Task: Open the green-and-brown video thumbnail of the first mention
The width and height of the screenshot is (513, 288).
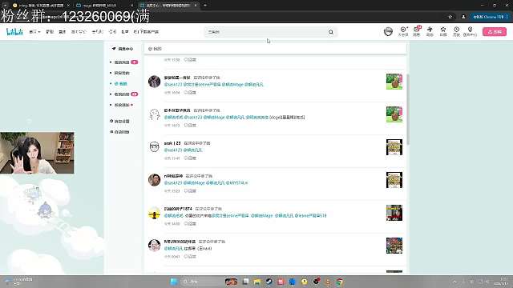Action: 394,82
